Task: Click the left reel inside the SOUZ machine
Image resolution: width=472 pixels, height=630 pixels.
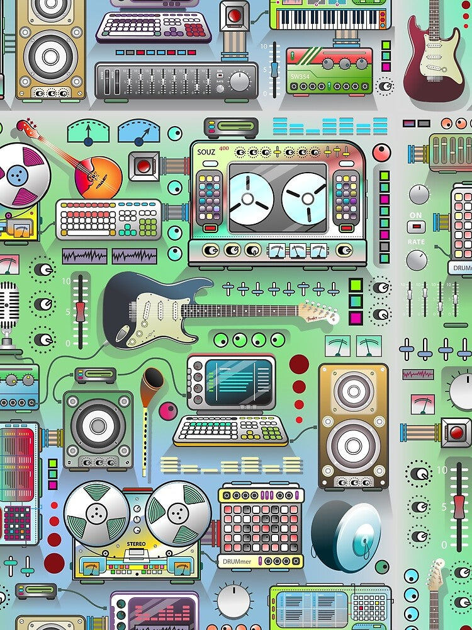Action: click(x=247, y=199)
